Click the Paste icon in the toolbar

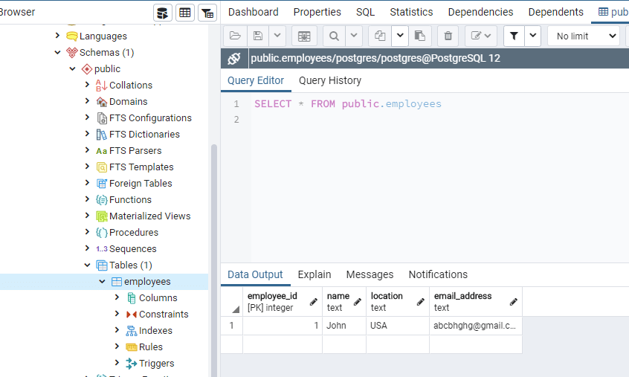(420, 36)
